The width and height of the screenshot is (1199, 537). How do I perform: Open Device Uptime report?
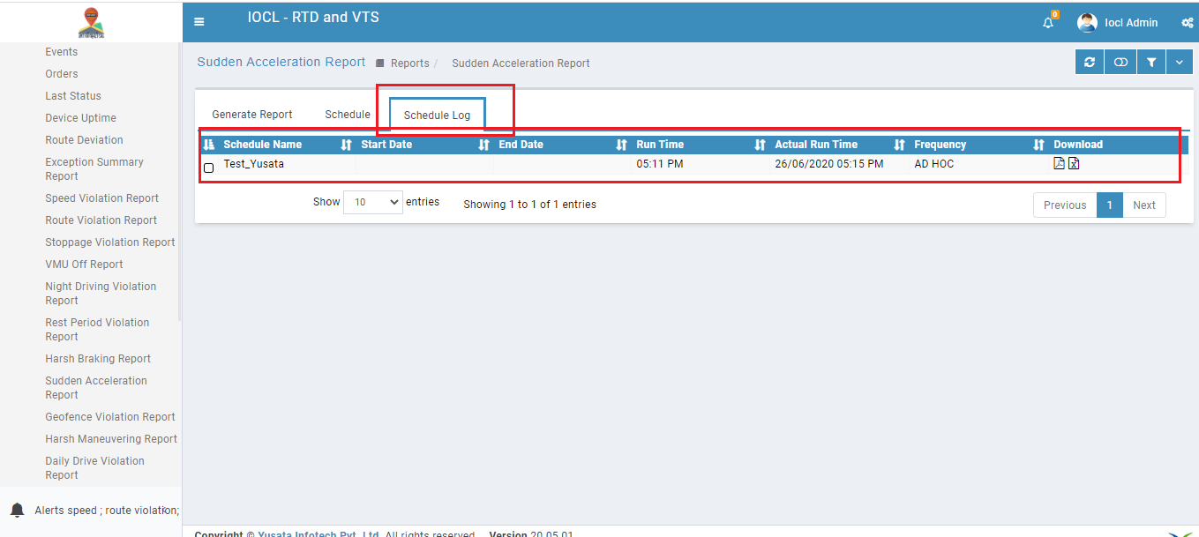[x=80, y=118]
